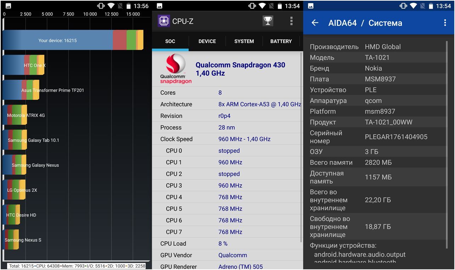This screenshot has width=455, height=270.
Task: Switch to the DEVICE tab
Action: (207, 41)
